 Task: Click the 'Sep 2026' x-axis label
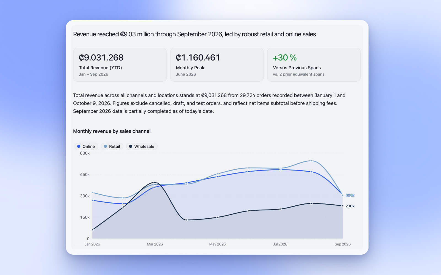pyautogui.click(x=343, y=244)
